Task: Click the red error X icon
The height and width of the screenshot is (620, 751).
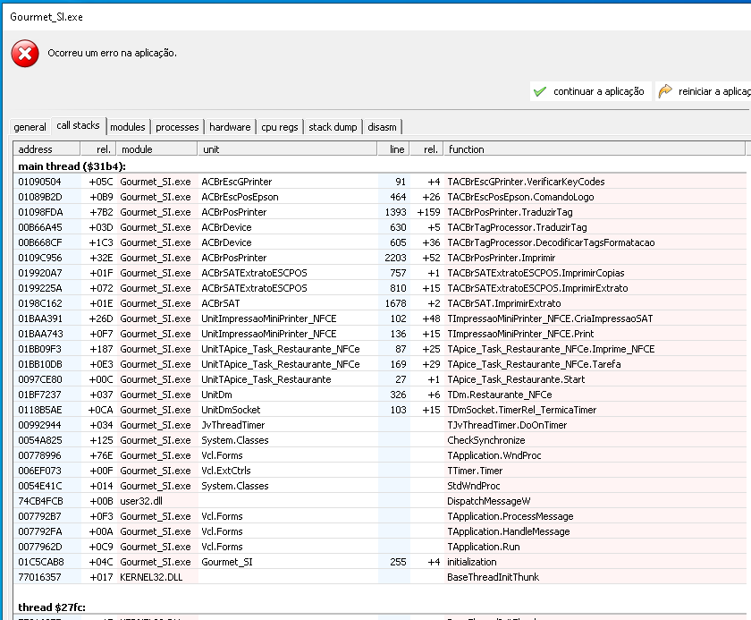Action: coord(25,53)
